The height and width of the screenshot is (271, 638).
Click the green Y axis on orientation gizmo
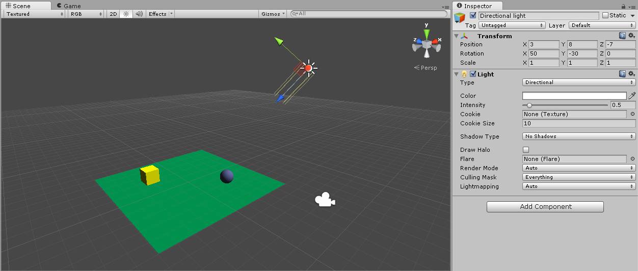click(427, 34)
